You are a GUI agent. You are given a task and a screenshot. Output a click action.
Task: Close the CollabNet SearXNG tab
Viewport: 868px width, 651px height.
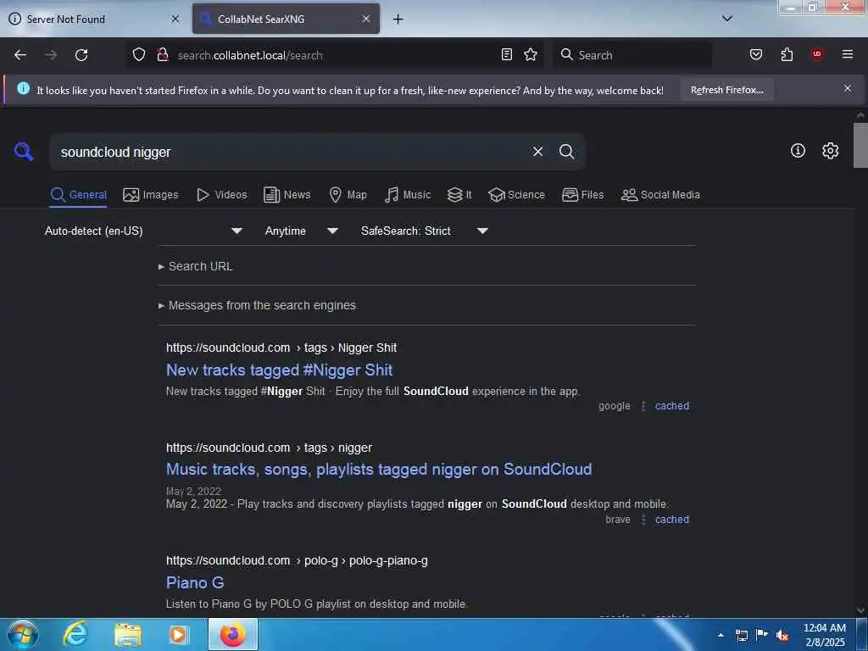(x=366, y=19)
